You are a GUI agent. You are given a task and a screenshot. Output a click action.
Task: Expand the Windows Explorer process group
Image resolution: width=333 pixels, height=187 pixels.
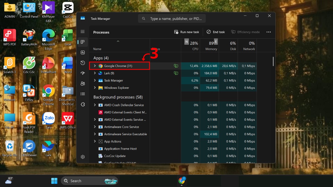[x=95, y=88]
